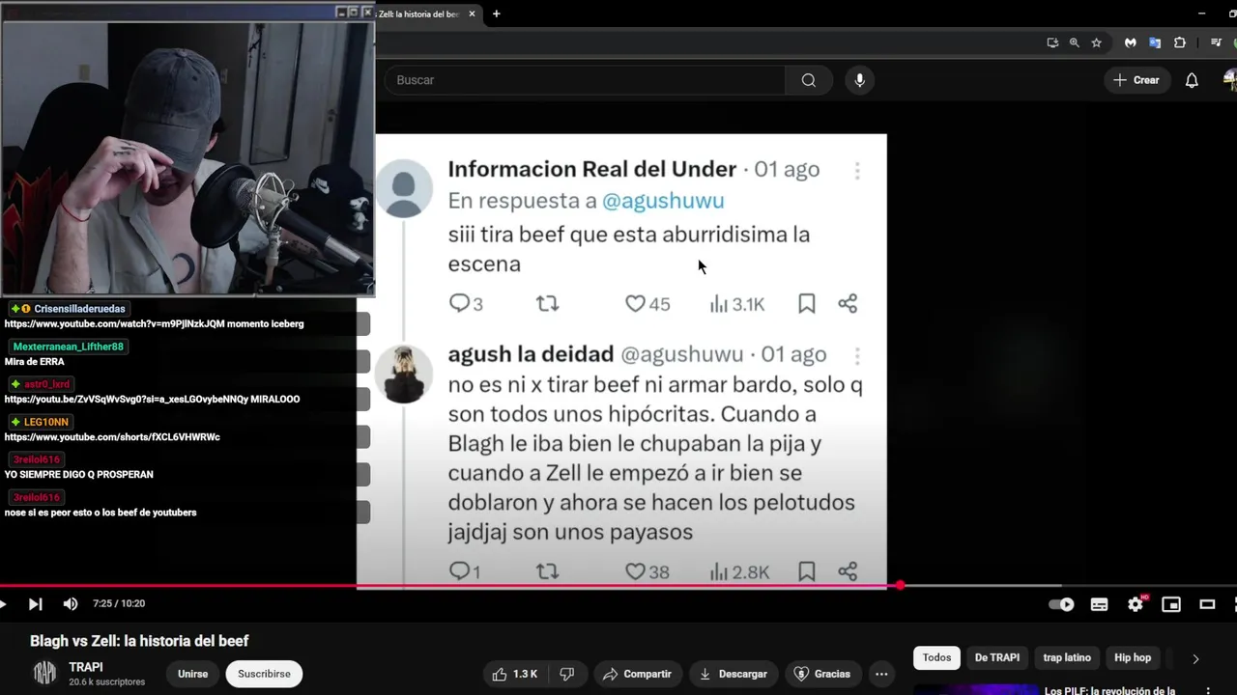The height and width of the screenshot is (695, 1237).
Task: Seek using the red progress bar scrubber
Action: tap(900, 585)
